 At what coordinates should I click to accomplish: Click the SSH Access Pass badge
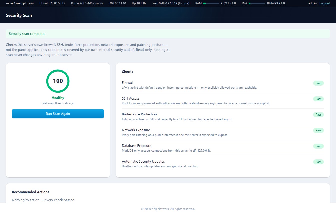tap(318, 99)
